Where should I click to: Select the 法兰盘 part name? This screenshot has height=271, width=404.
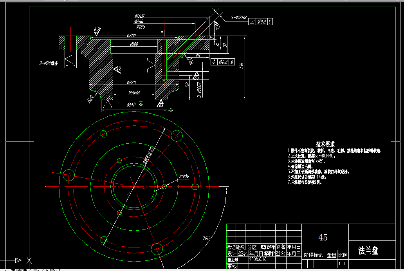click(x=368, y=250)
